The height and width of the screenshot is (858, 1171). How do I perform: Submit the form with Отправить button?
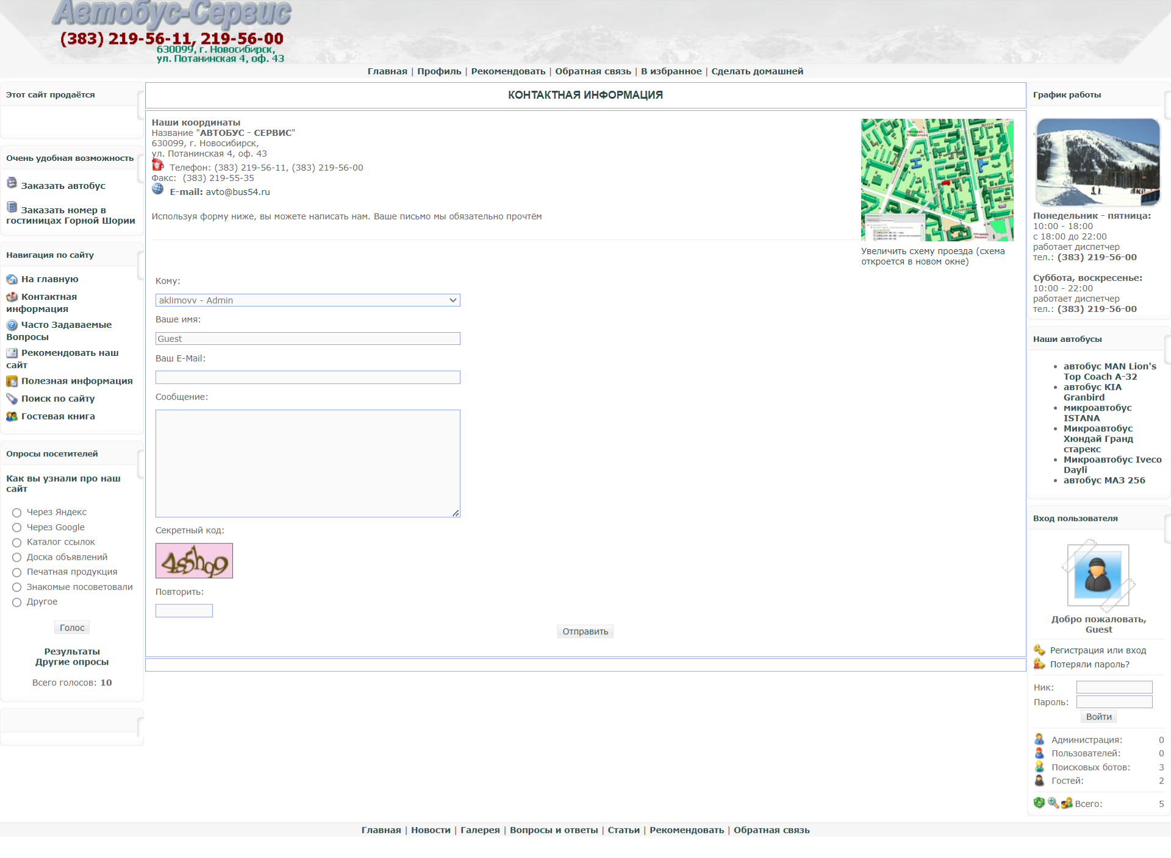[585, 631]
